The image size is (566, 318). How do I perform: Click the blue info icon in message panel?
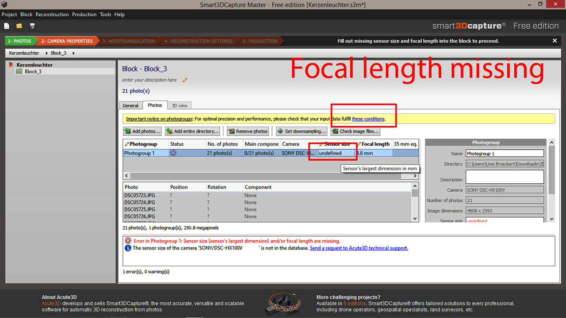tap(128, 248)
